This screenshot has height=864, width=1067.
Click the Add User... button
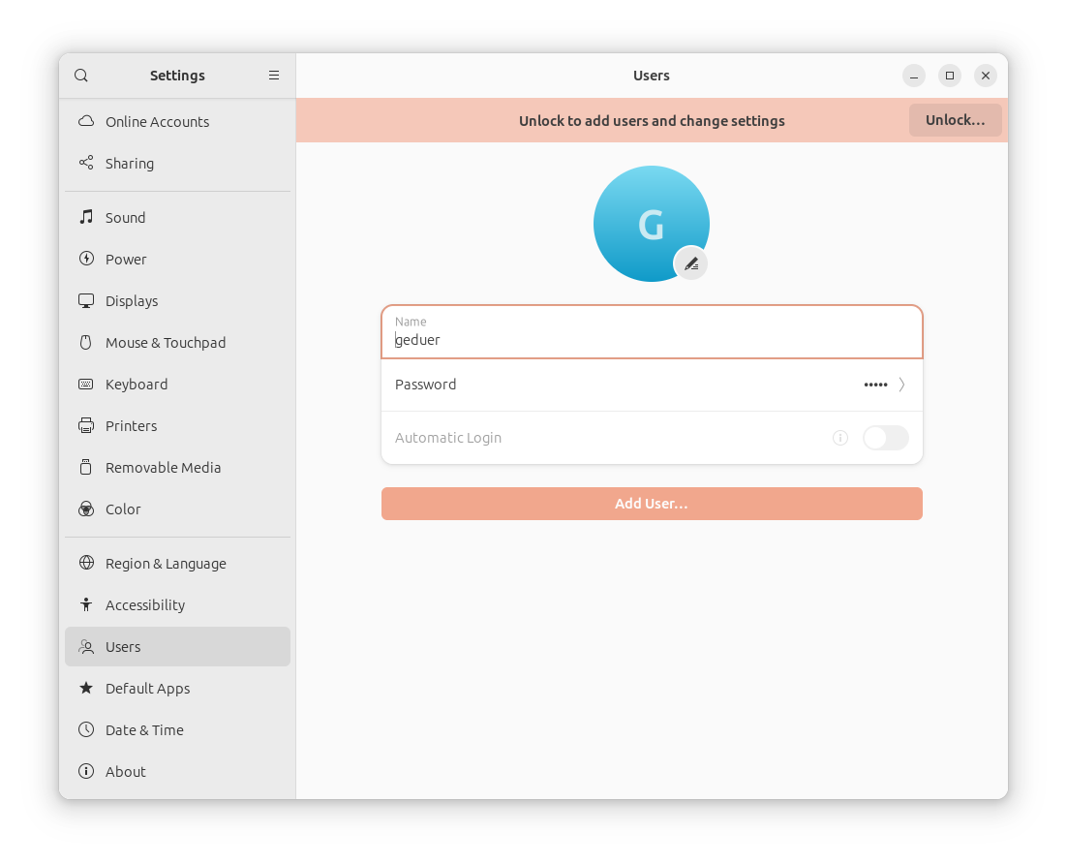pyautogui.click(x=652, y=504)
